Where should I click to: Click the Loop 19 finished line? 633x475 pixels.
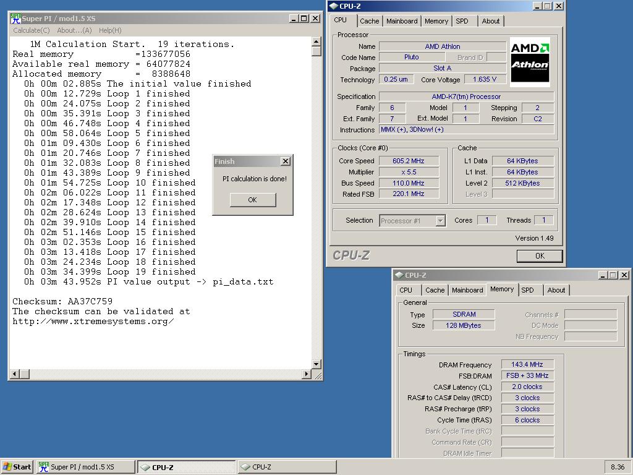tap(110, 272)
